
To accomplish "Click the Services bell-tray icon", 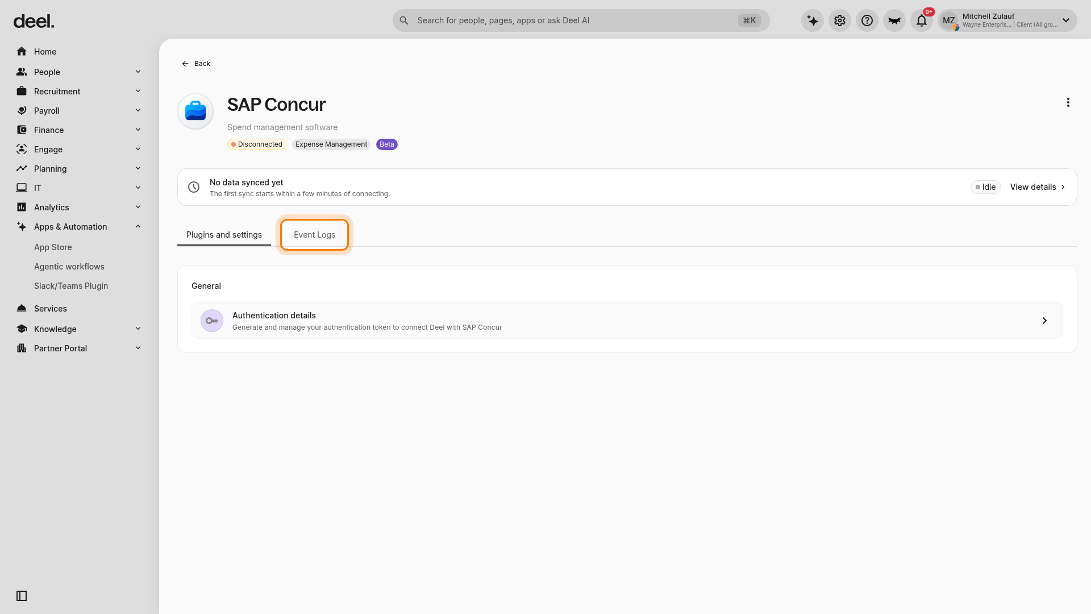I will pos(22,309).
